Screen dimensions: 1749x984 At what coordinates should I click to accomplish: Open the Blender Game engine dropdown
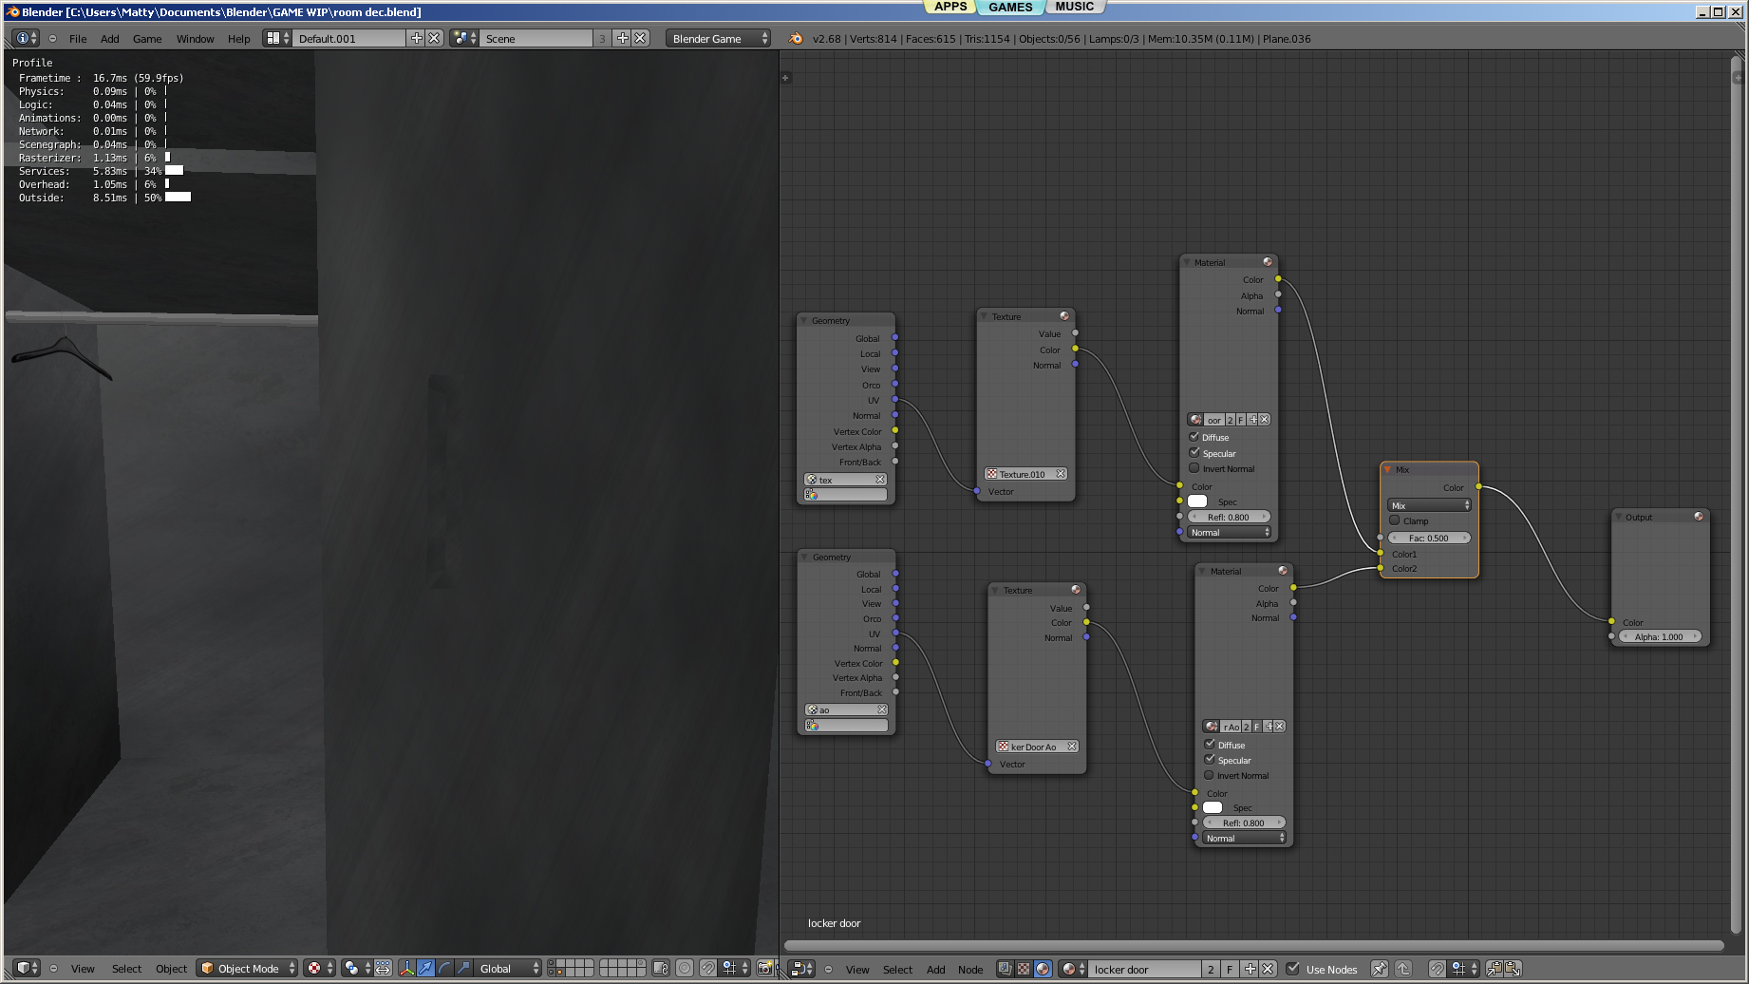tap(719, 39)
